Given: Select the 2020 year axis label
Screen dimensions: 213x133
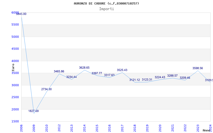Looking at the screenshot, I should (x=160, y=128).
